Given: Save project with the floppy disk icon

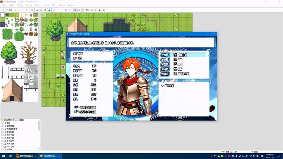Looking at the screenshot, I should [11, 10].
